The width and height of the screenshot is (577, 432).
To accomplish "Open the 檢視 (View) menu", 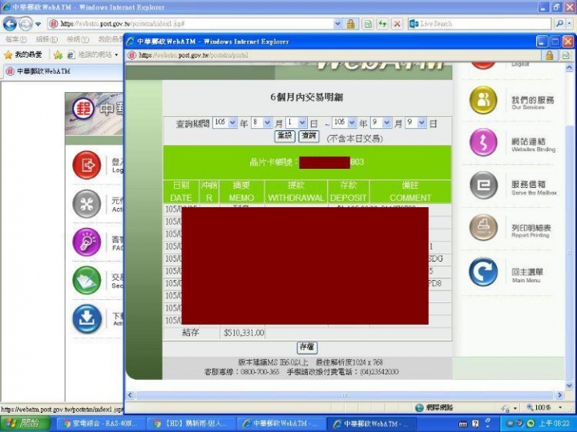I will 77,39.
